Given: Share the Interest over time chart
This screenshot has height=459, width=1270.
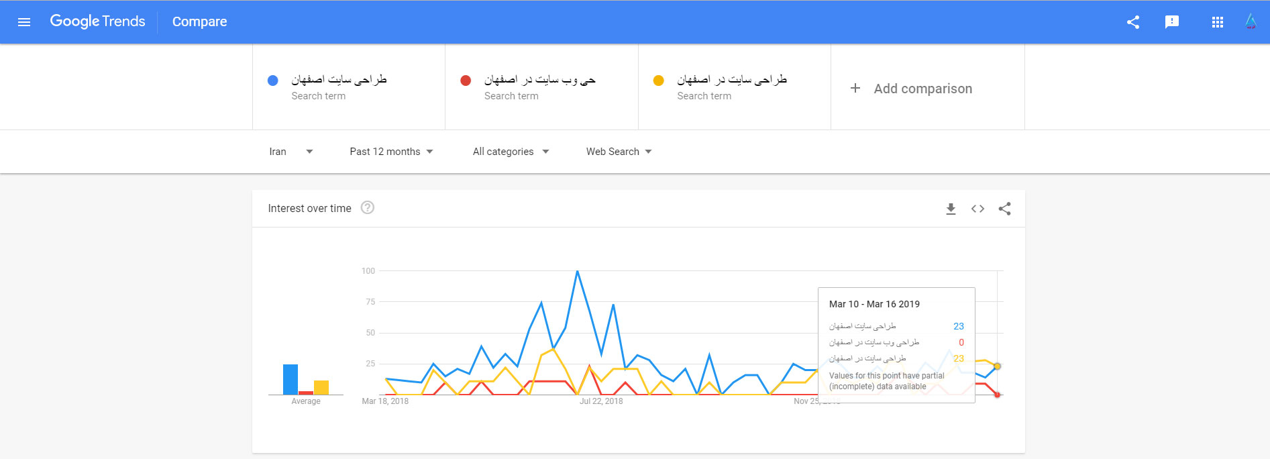Looking at the screenshot, I should 1004,209.
